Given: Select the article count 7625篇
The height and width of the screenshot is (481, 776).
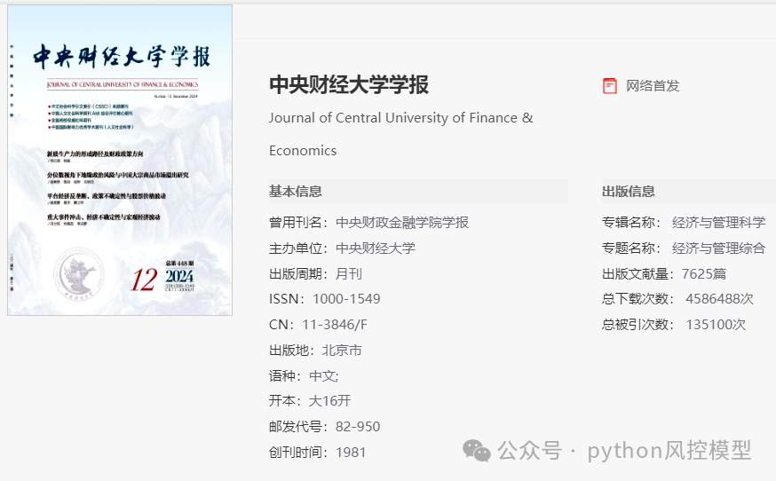Looking at the screenshot, I should pyautogui.click(x=704, y=274).
